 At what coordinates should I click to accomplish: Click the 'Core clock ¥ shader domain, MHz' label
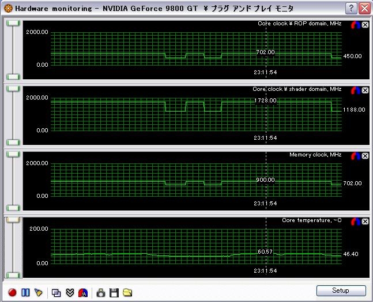(297, 89)
